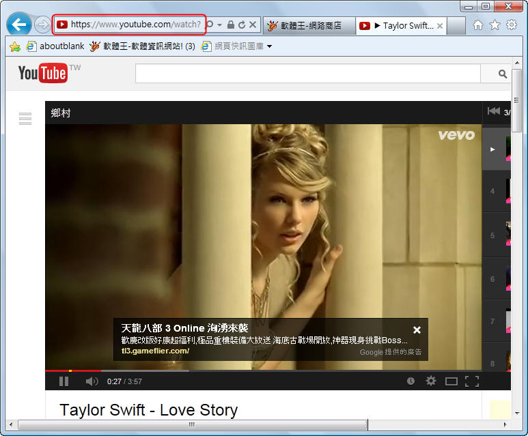Open the YouTube guide hamburger menu
Screen dimensions: 528x436
coord(25,119)
